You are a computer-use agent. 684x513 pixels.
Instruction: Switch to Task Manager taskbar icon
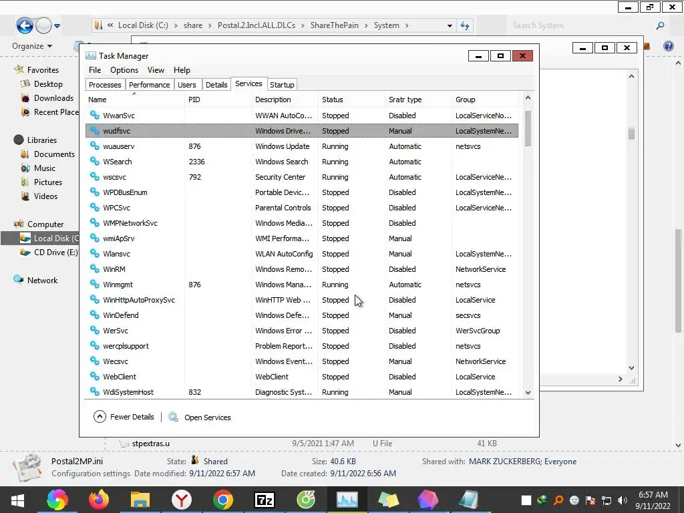coord(347,500)
